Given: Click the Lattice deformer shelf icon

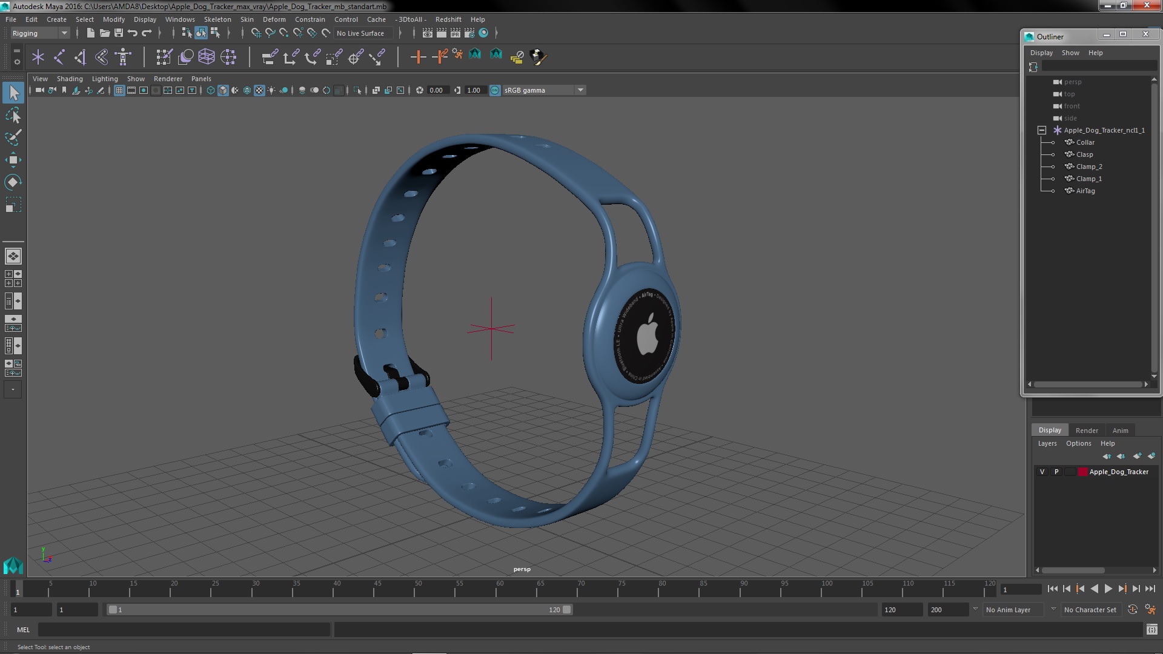Looking at the screenshot, I should click(207, 57).
